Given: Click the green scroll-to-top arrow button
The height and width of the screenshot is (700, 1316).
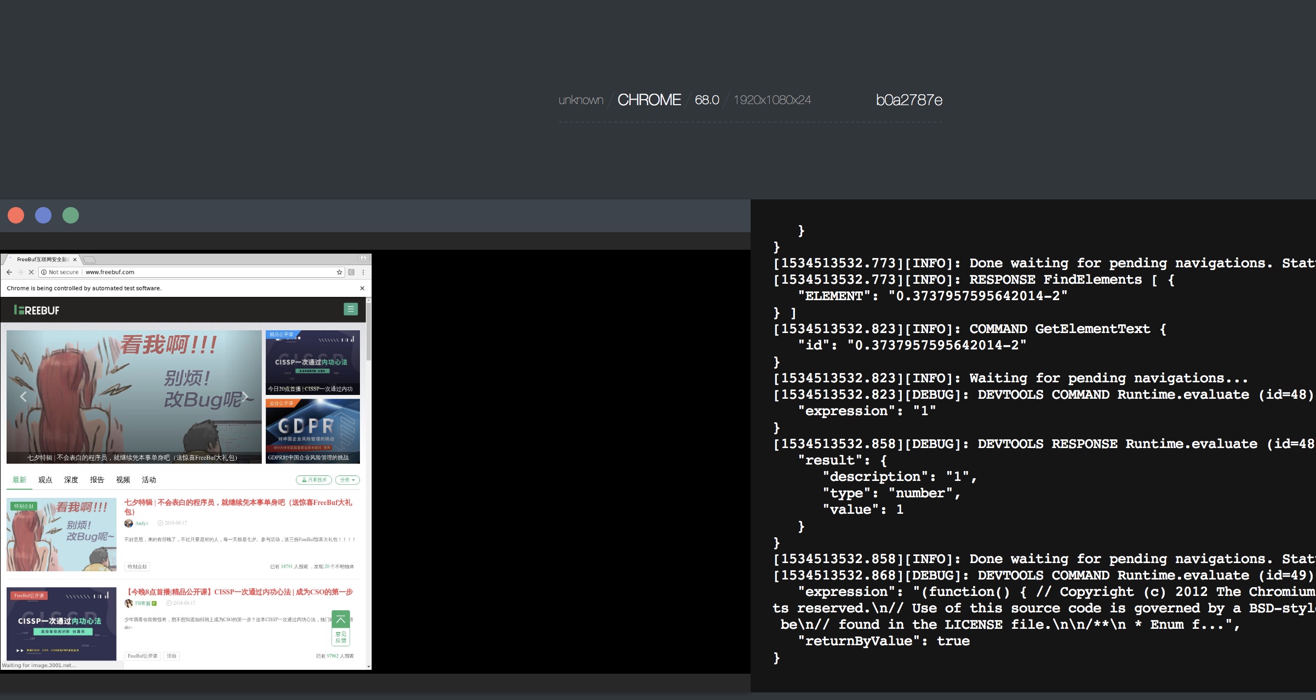Looking at the screenshot, I should click(x=340, y=620).
